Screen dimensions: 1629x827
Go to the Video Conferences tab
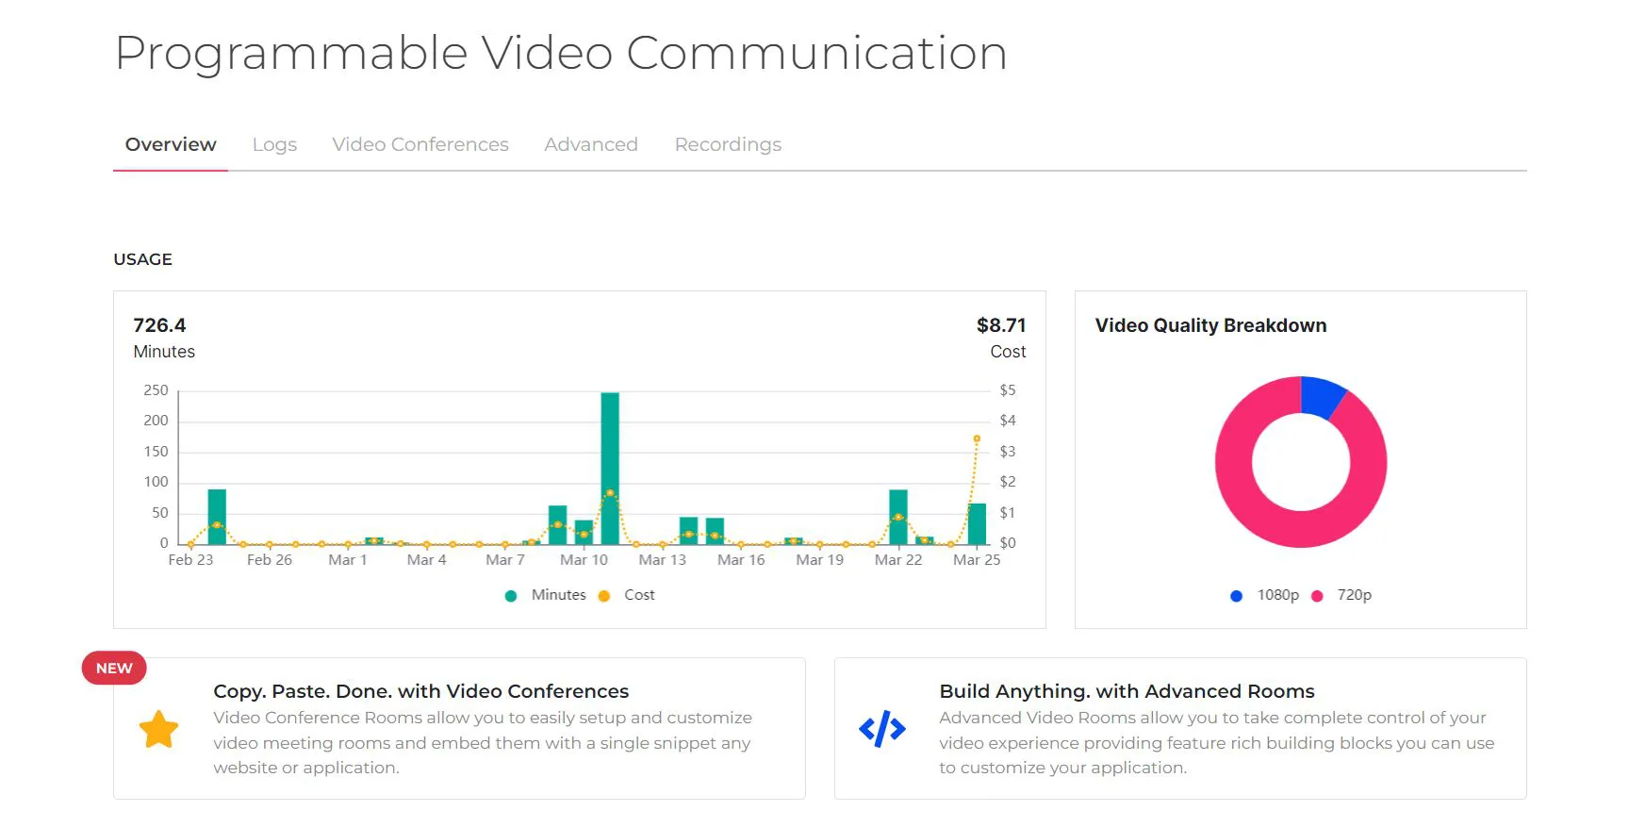click(x=420, y=144)
